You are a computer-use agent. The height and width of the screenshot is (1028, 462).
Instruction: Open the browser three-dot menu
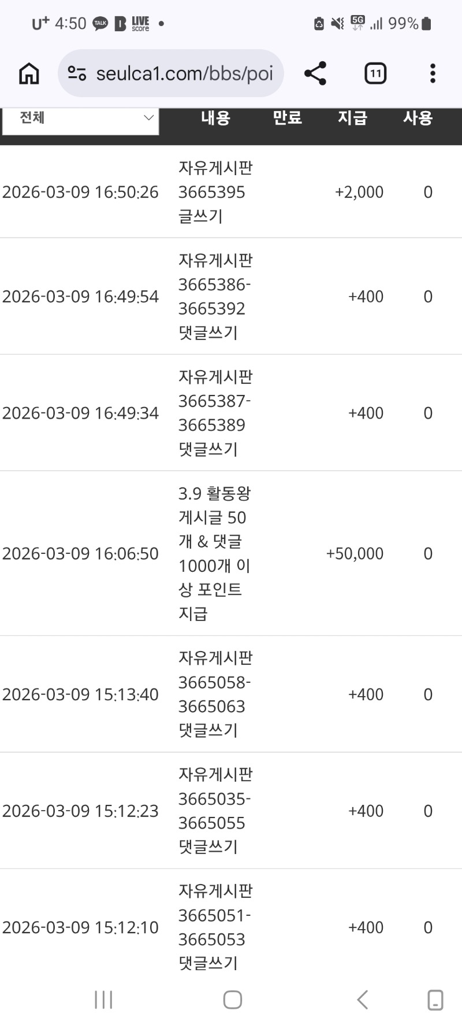click(433, 73)
